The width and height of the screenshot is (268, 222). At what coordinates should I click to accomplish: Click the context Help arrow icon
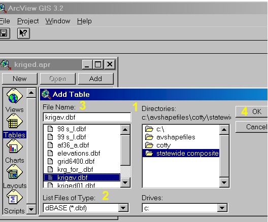pyautogui.click(x=23, y=33)
